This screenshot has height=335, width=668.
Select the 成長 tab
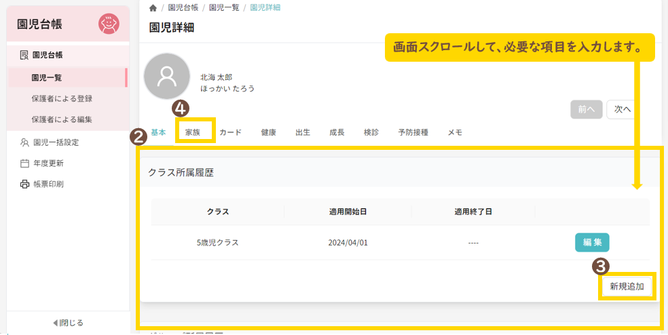point(337,132)
